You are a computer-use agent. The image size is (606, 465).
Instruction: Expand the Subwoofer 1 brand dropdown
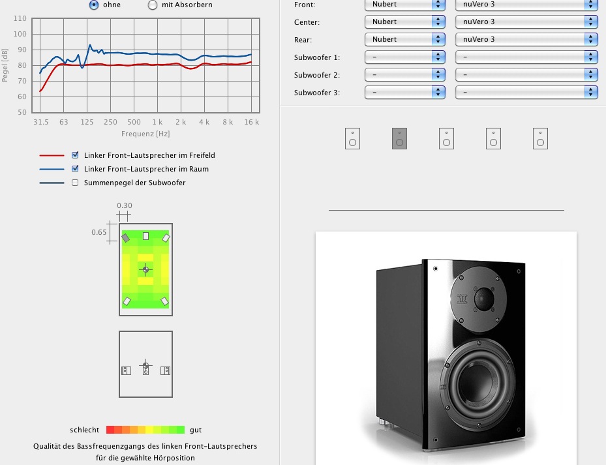pyautogui.click(x=404, y=57)
